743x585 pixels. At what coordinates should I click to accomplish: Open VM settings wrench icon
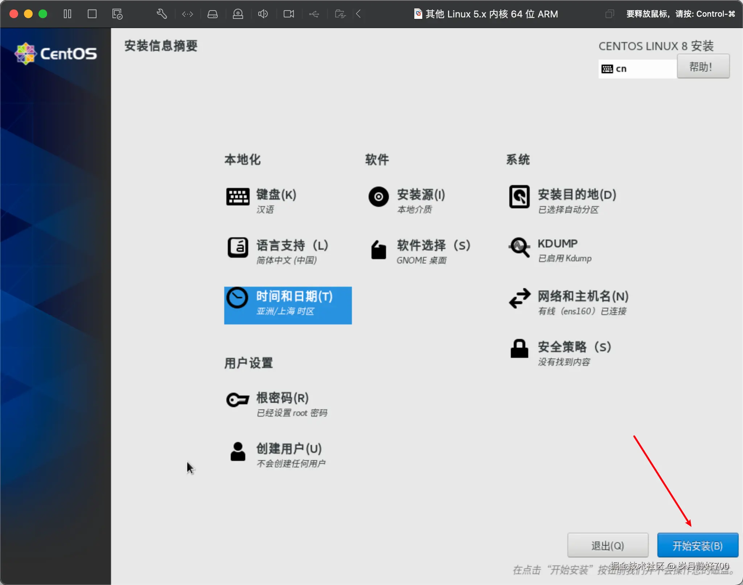[161, 14]
